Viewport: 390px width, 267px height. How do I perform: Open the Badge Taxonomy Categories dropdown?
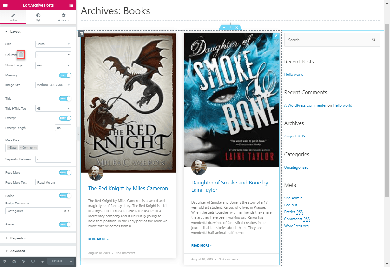[x=38, y=211]
